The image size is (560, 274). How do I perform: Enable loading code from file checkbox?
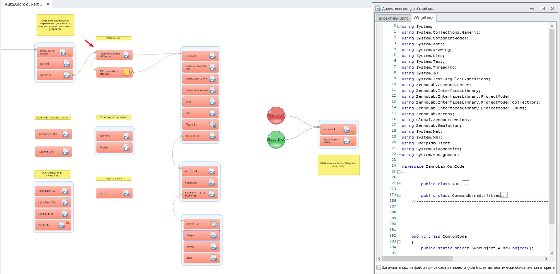pos(379,267)
